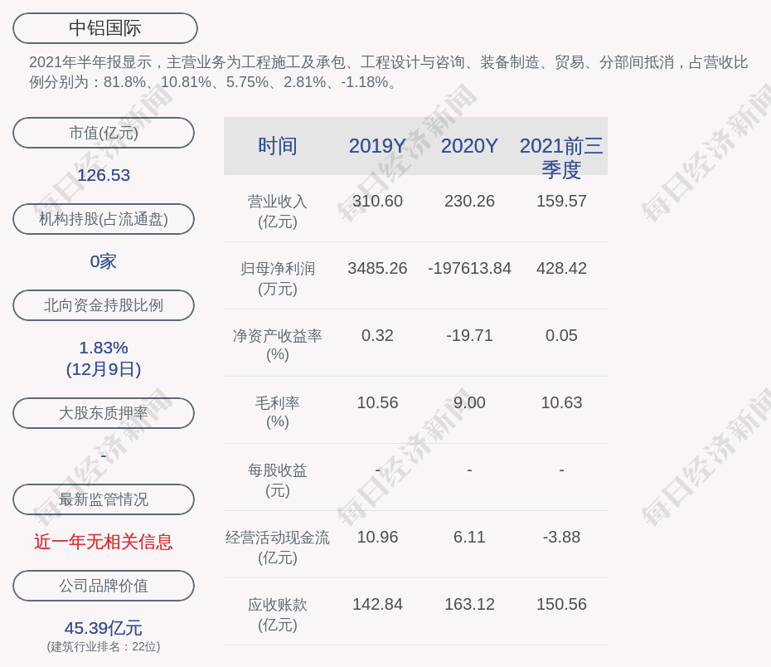Click revenue value 310.60
The height and width of the screenshot is (667, 771).
(378, 202)
